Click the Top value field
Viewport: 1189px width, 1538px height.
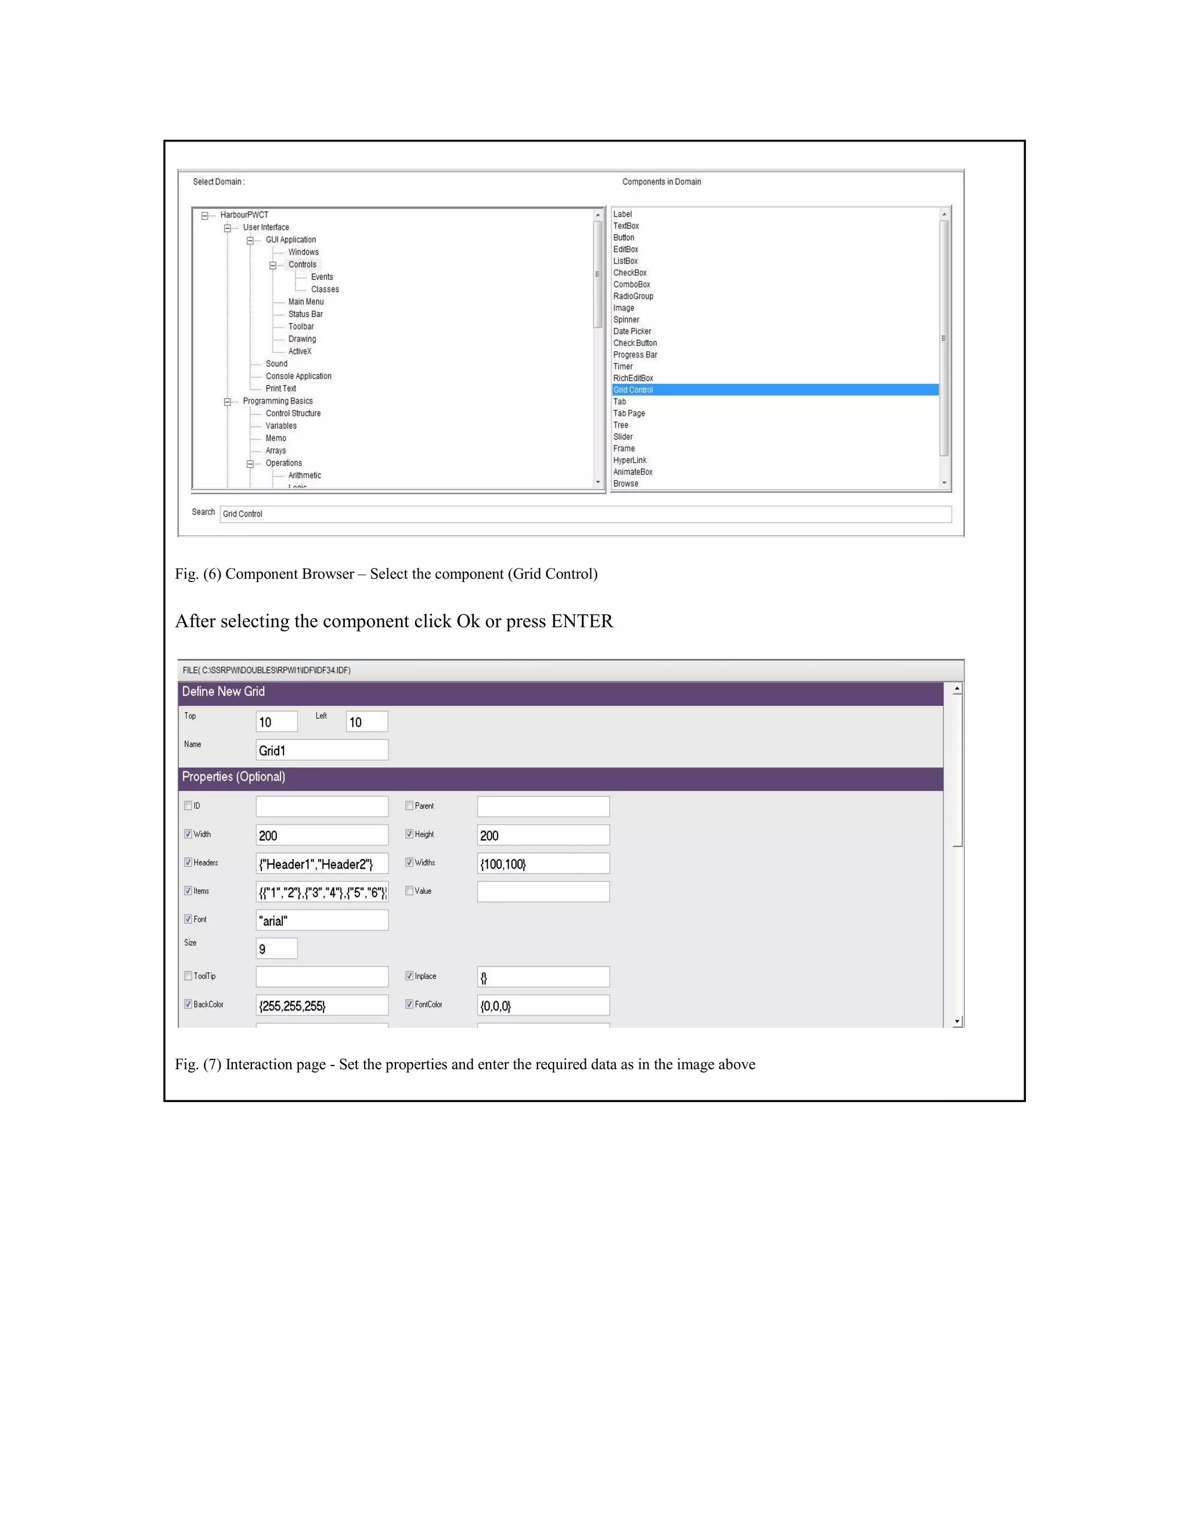click(x=277, y=722)
